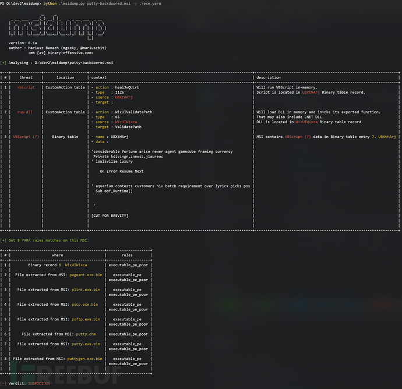The height and width of the screenshot is (389, 402).
Task: Click the '.\exe.yara' argument
Action: (x=150, y=3)
